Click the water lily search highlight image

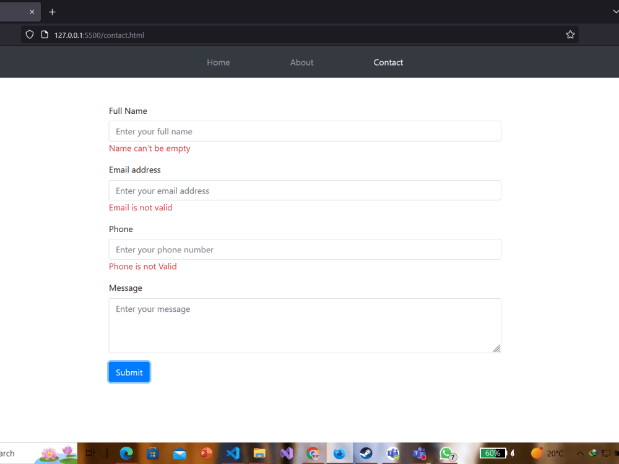pyautogui.click(x=57, y=453)
